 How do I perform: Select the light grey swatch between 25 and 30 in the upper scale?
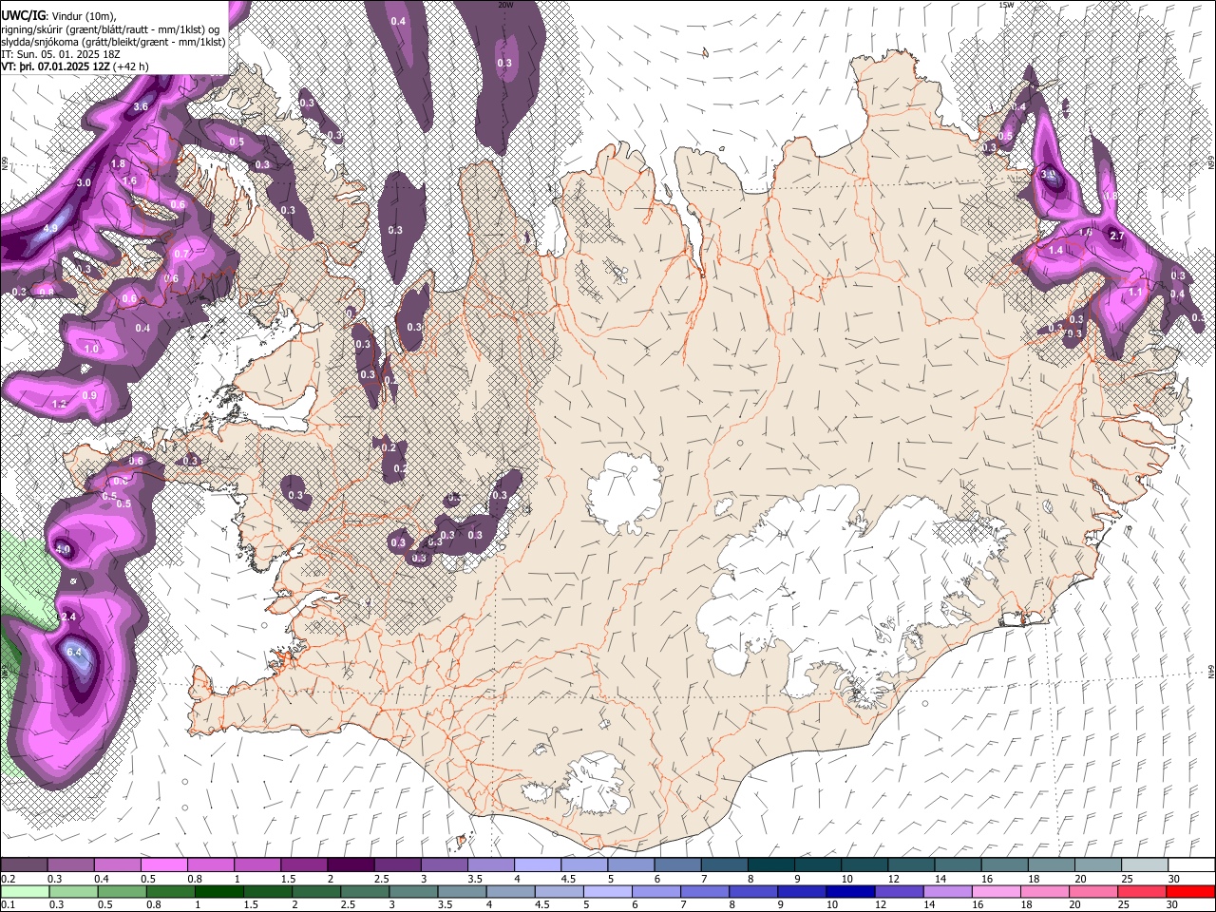(1145, 865)
